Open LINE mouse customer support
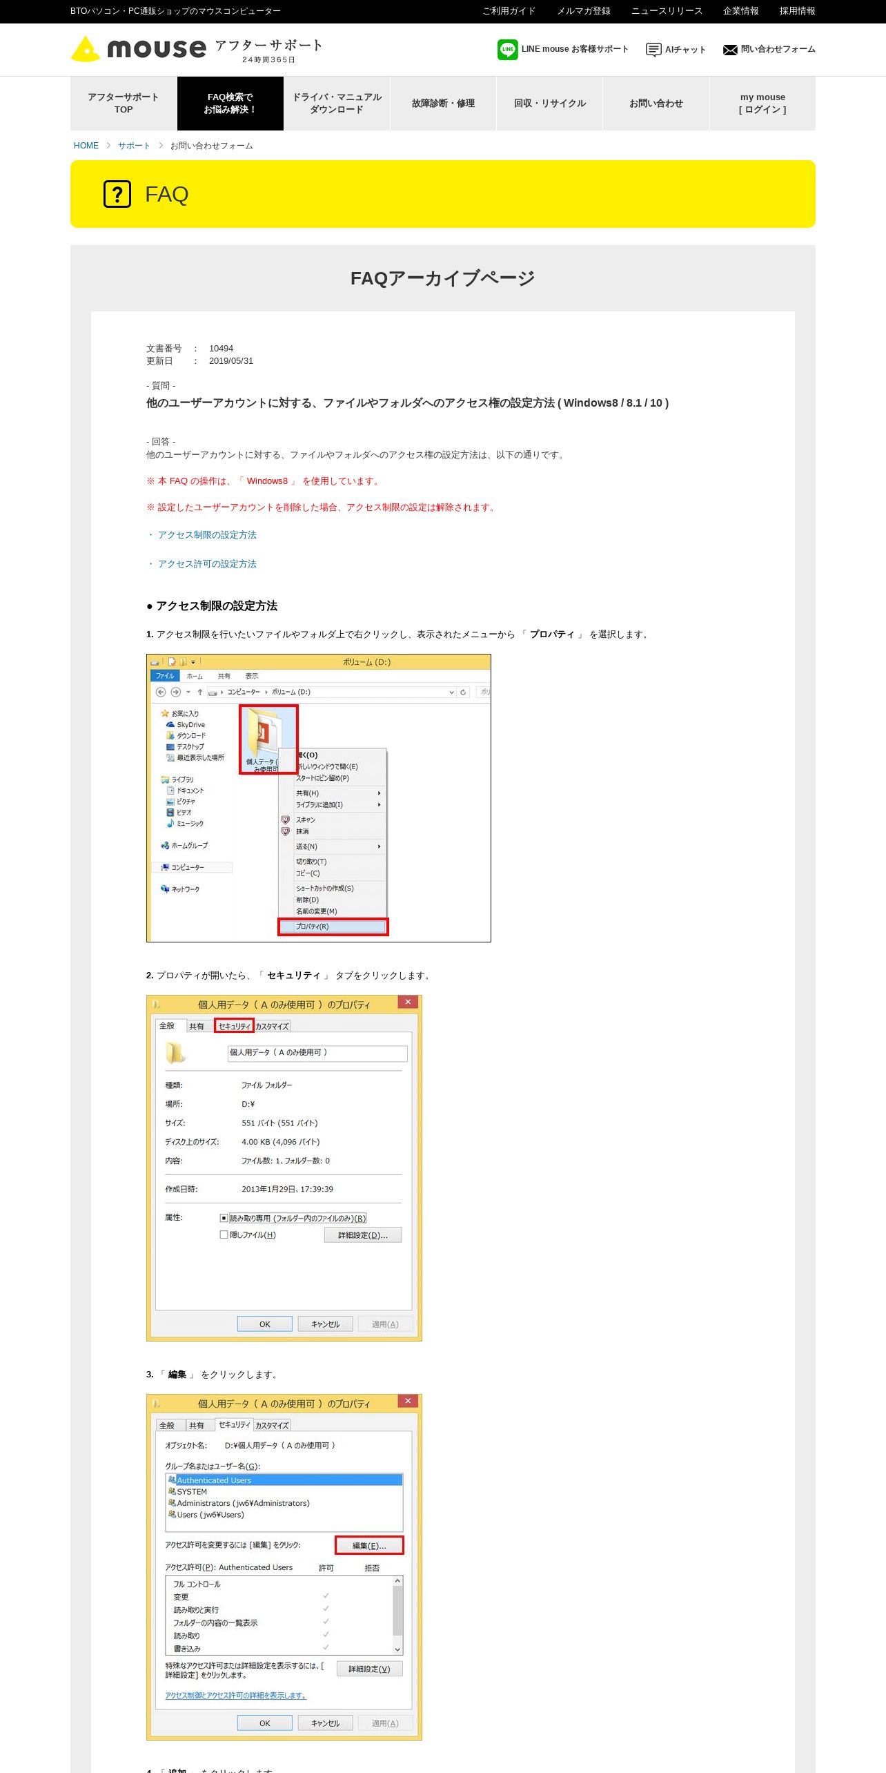 click(x=562, y=49)
